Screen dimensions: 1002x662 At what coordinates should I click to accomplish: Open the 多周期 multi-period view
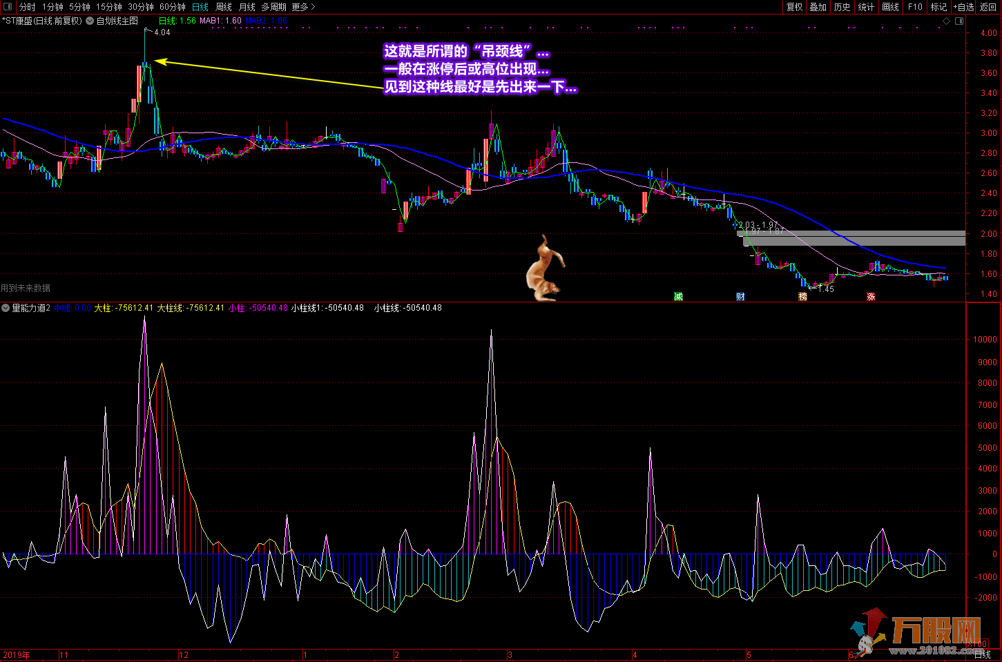tap(273, 7)
